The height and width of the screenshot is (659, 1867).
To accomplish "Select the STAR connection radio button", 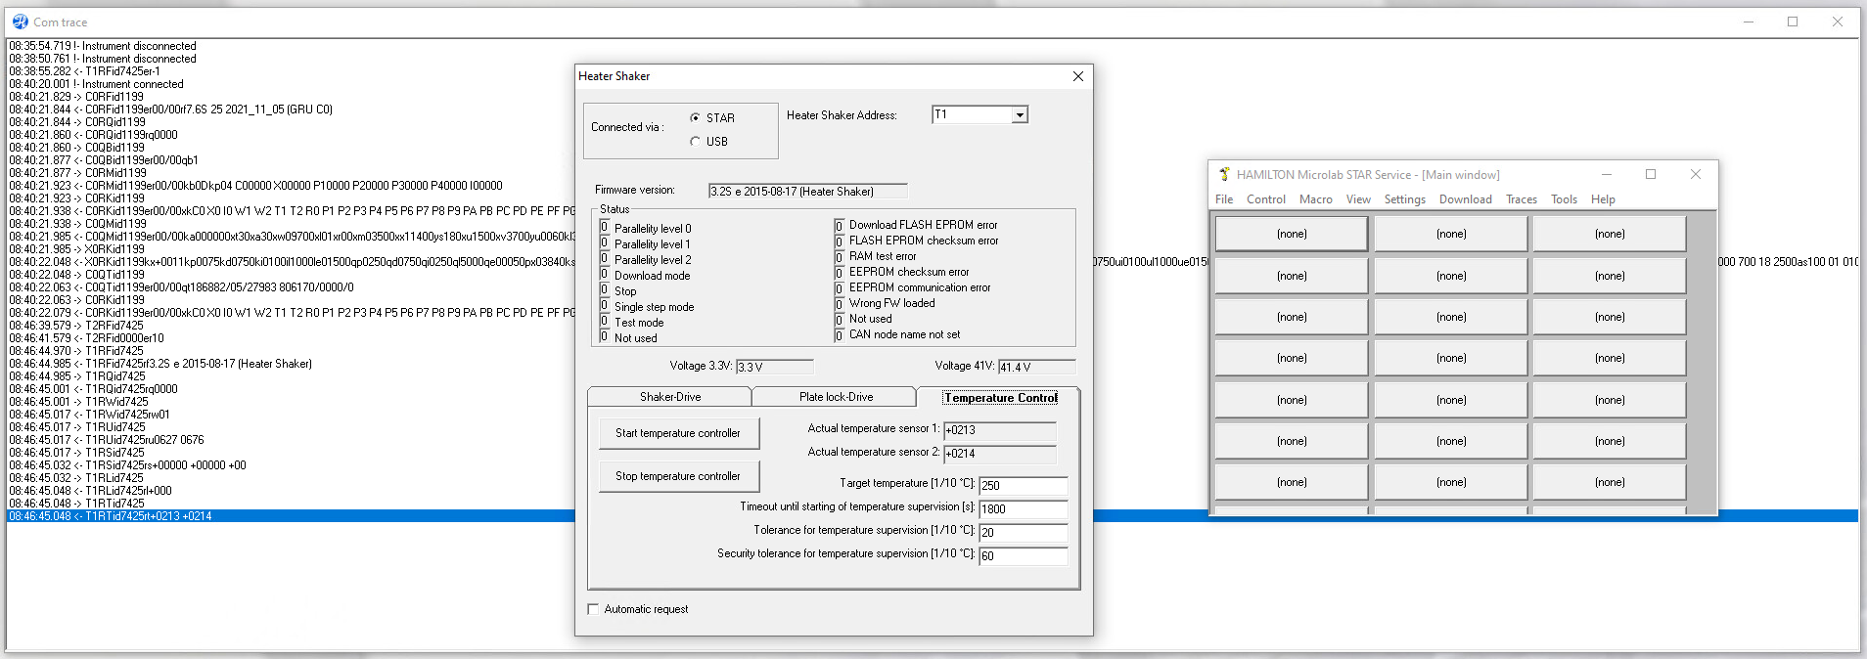I will pos(696,118).
